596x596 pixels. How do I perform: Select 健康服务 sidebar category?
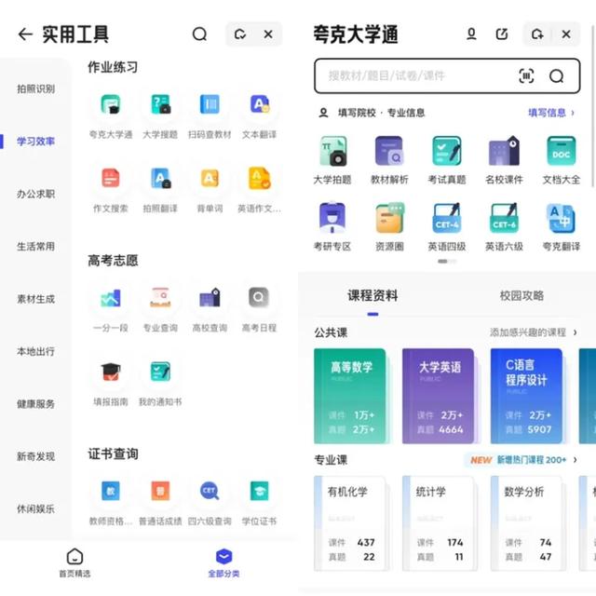[35, 404]
